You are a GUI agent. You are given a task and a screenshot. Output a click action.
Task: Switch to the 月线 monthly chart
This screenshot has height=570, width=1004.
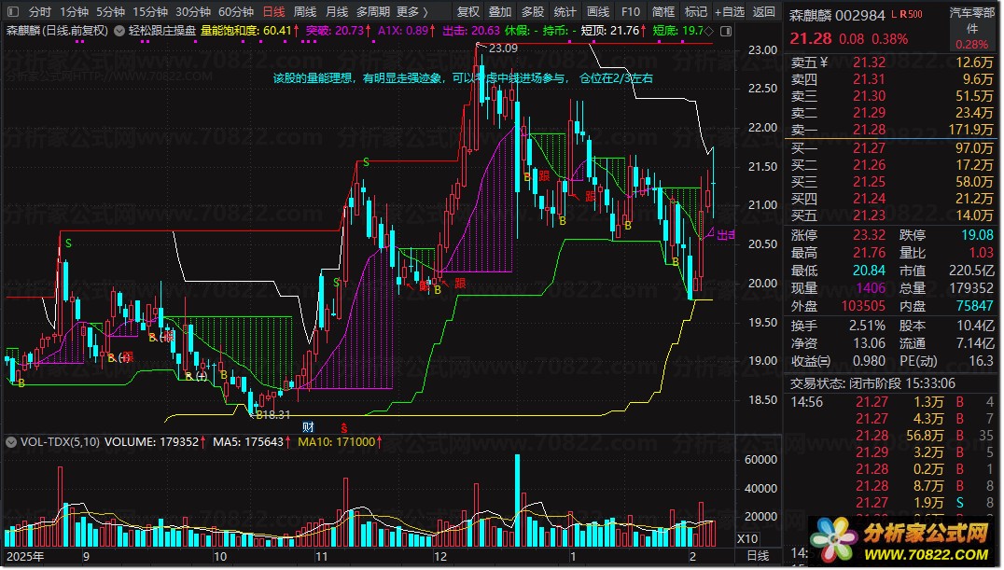pos(337,11)
